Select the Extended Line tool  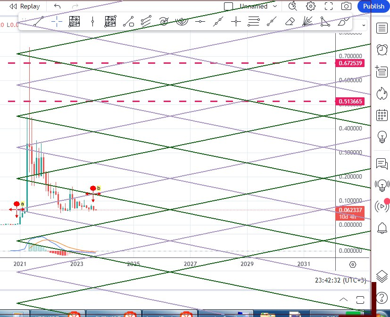pyautogui.click(x=218, y=21)
